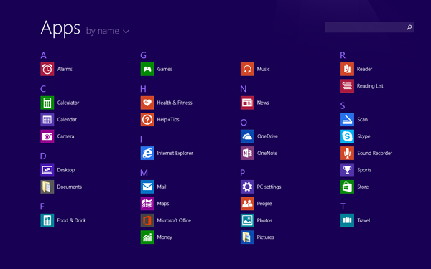Open OneNote app icon
431x269 pixels.
[247, 154]
